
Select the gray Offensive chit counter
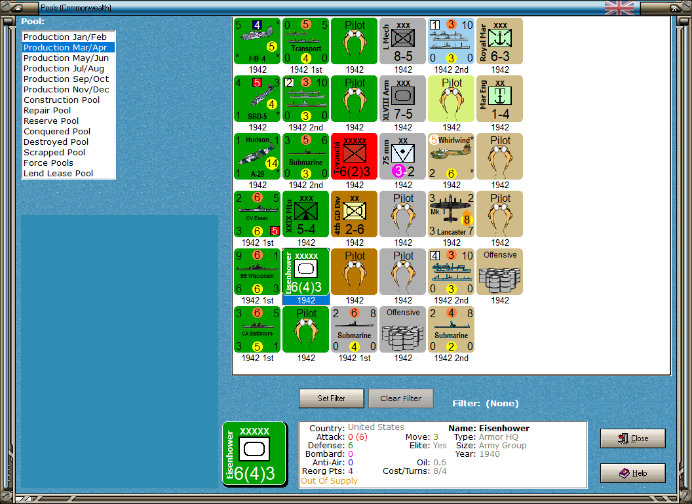click(403, 330)
